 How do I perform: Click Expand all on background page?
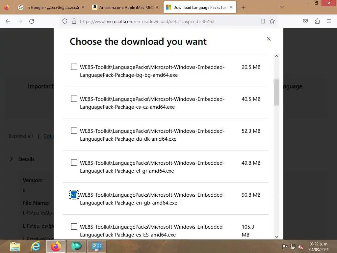click(21, 136)
